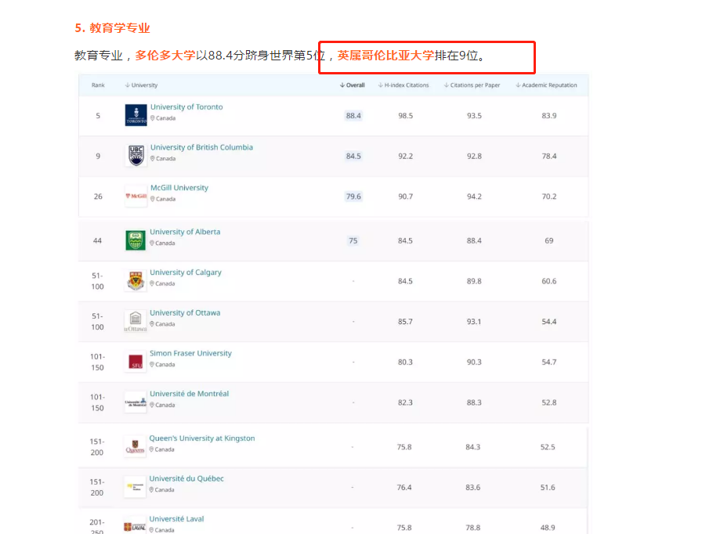Viewport: 702px width, 534px height.
Task: Click location pin under University of Ottawa
Action: coord(152,324)
